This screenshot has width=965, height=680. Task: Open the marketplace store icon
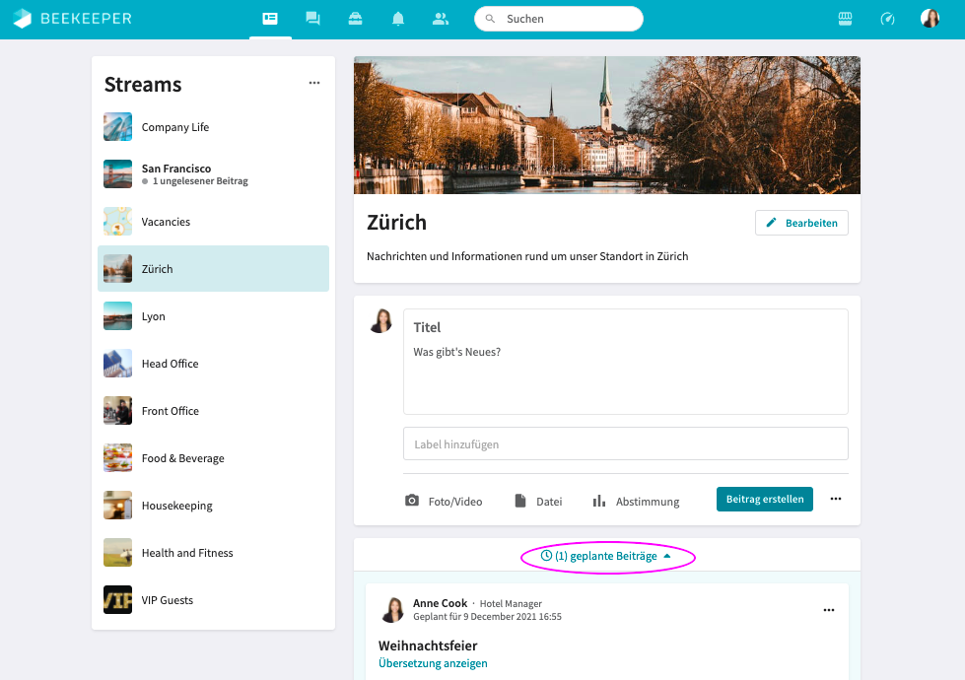click(x=845, y=19)
